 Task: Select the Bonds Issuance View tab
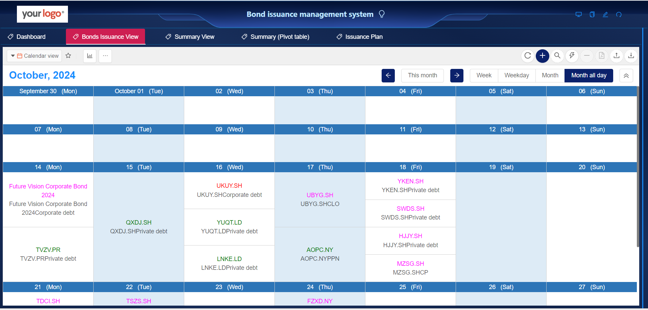pos(105,36)
